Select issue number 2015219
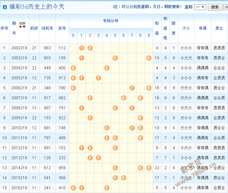Viewport: 228px width, 193px height. pyautogui.click(x=19, y=178)
